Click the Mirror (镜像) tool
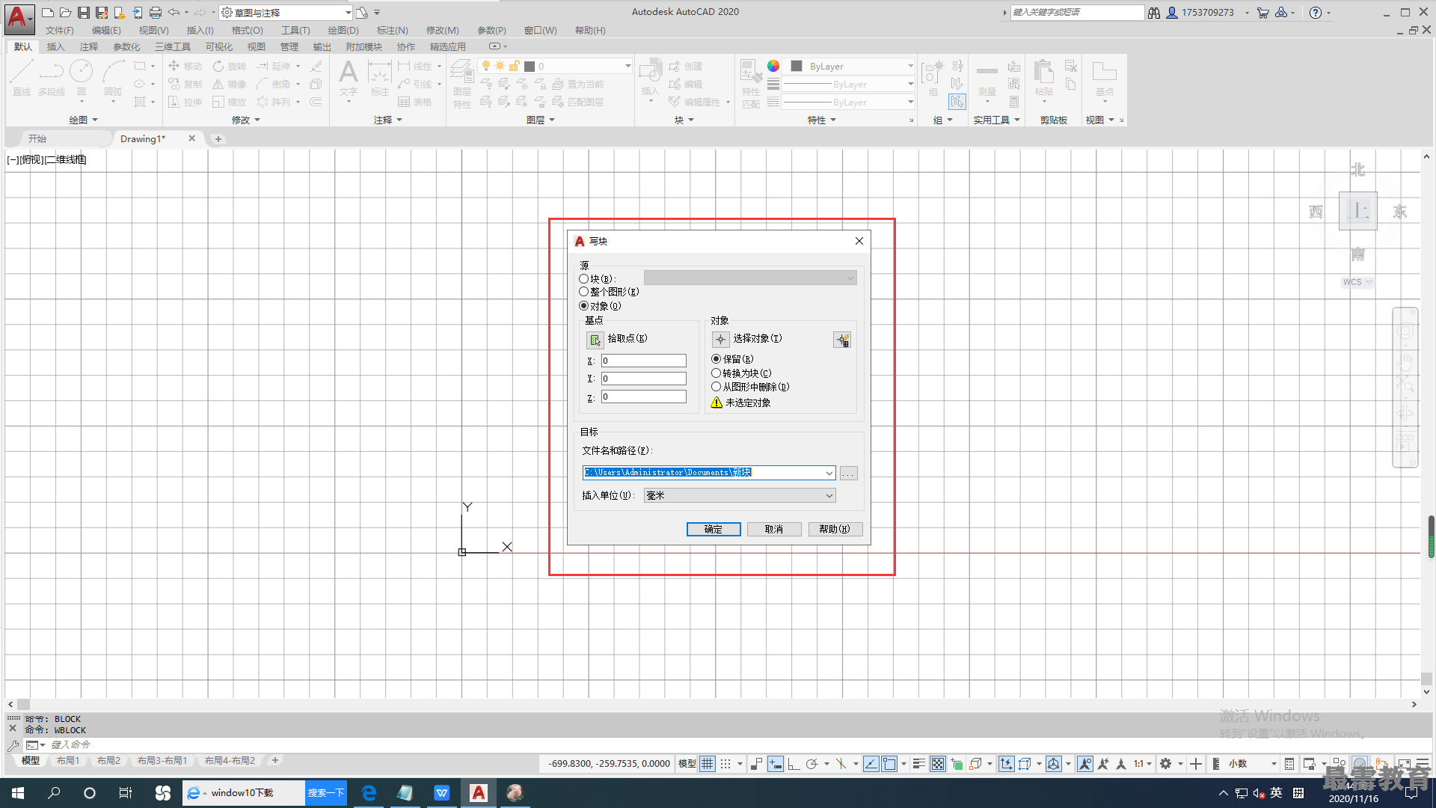The image size is (1436, 808). (230, 84)
